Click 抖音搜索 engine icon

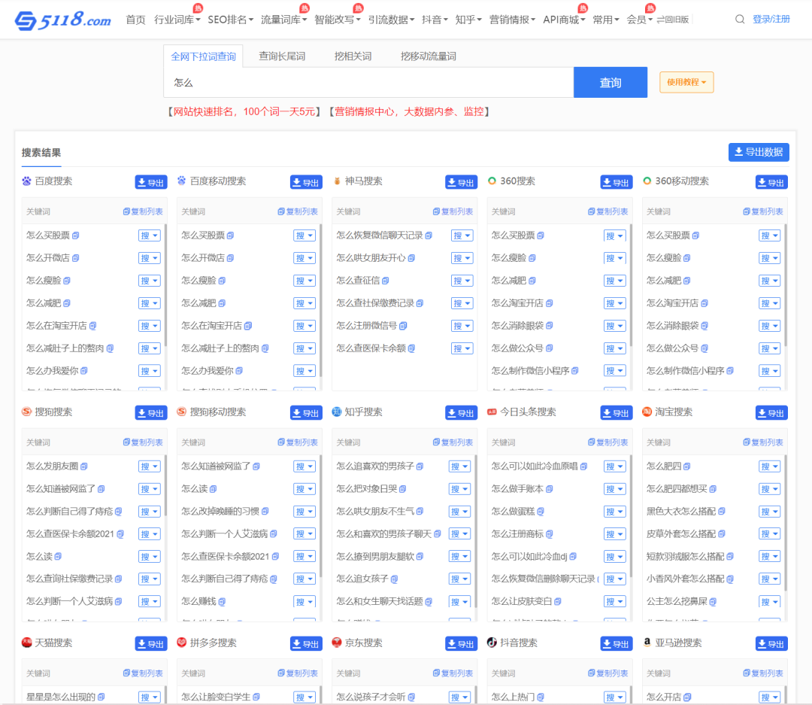point(492,643)
